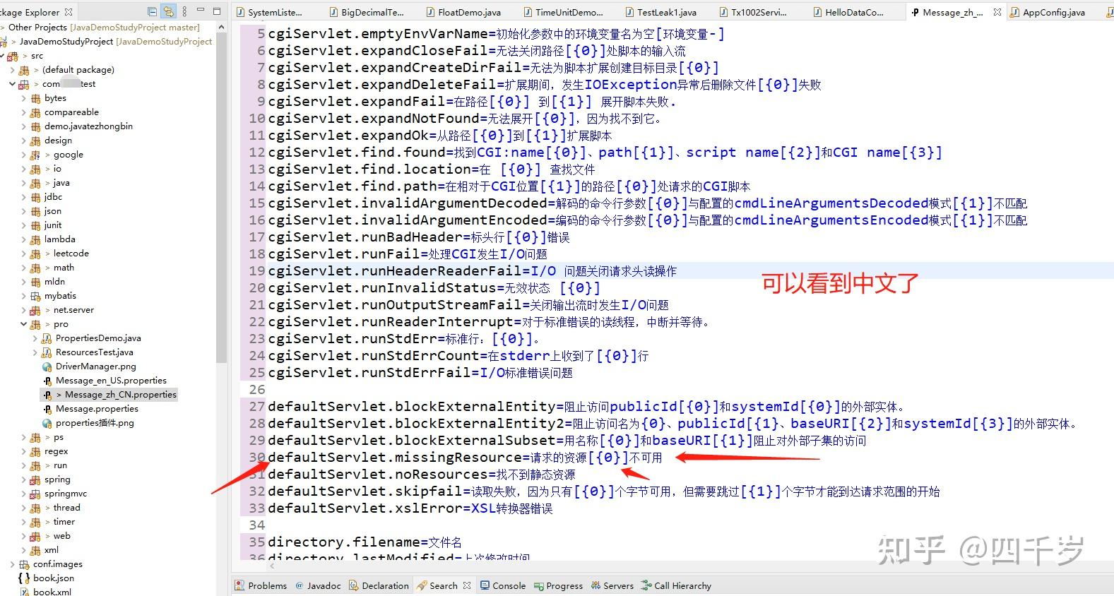Place cursor on cgiServlet.runHeaderReaderFail line
The width and height of the screenshot is (1114, 596).
[x=472, y=270]
